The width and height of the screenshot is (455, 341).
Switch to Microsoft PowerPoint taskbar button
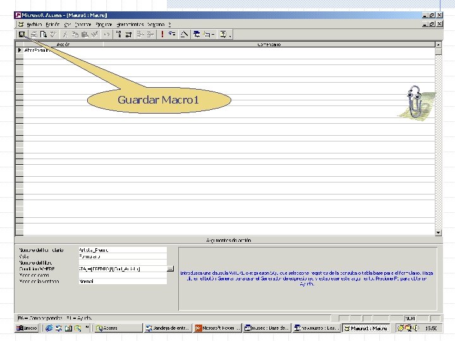pyautogui.click(x=217, y=328)
